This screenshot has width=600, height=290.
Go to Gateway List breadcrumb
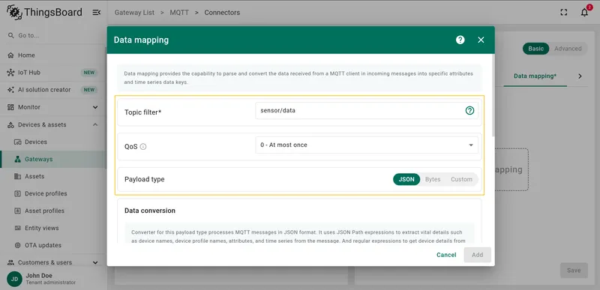134,13
